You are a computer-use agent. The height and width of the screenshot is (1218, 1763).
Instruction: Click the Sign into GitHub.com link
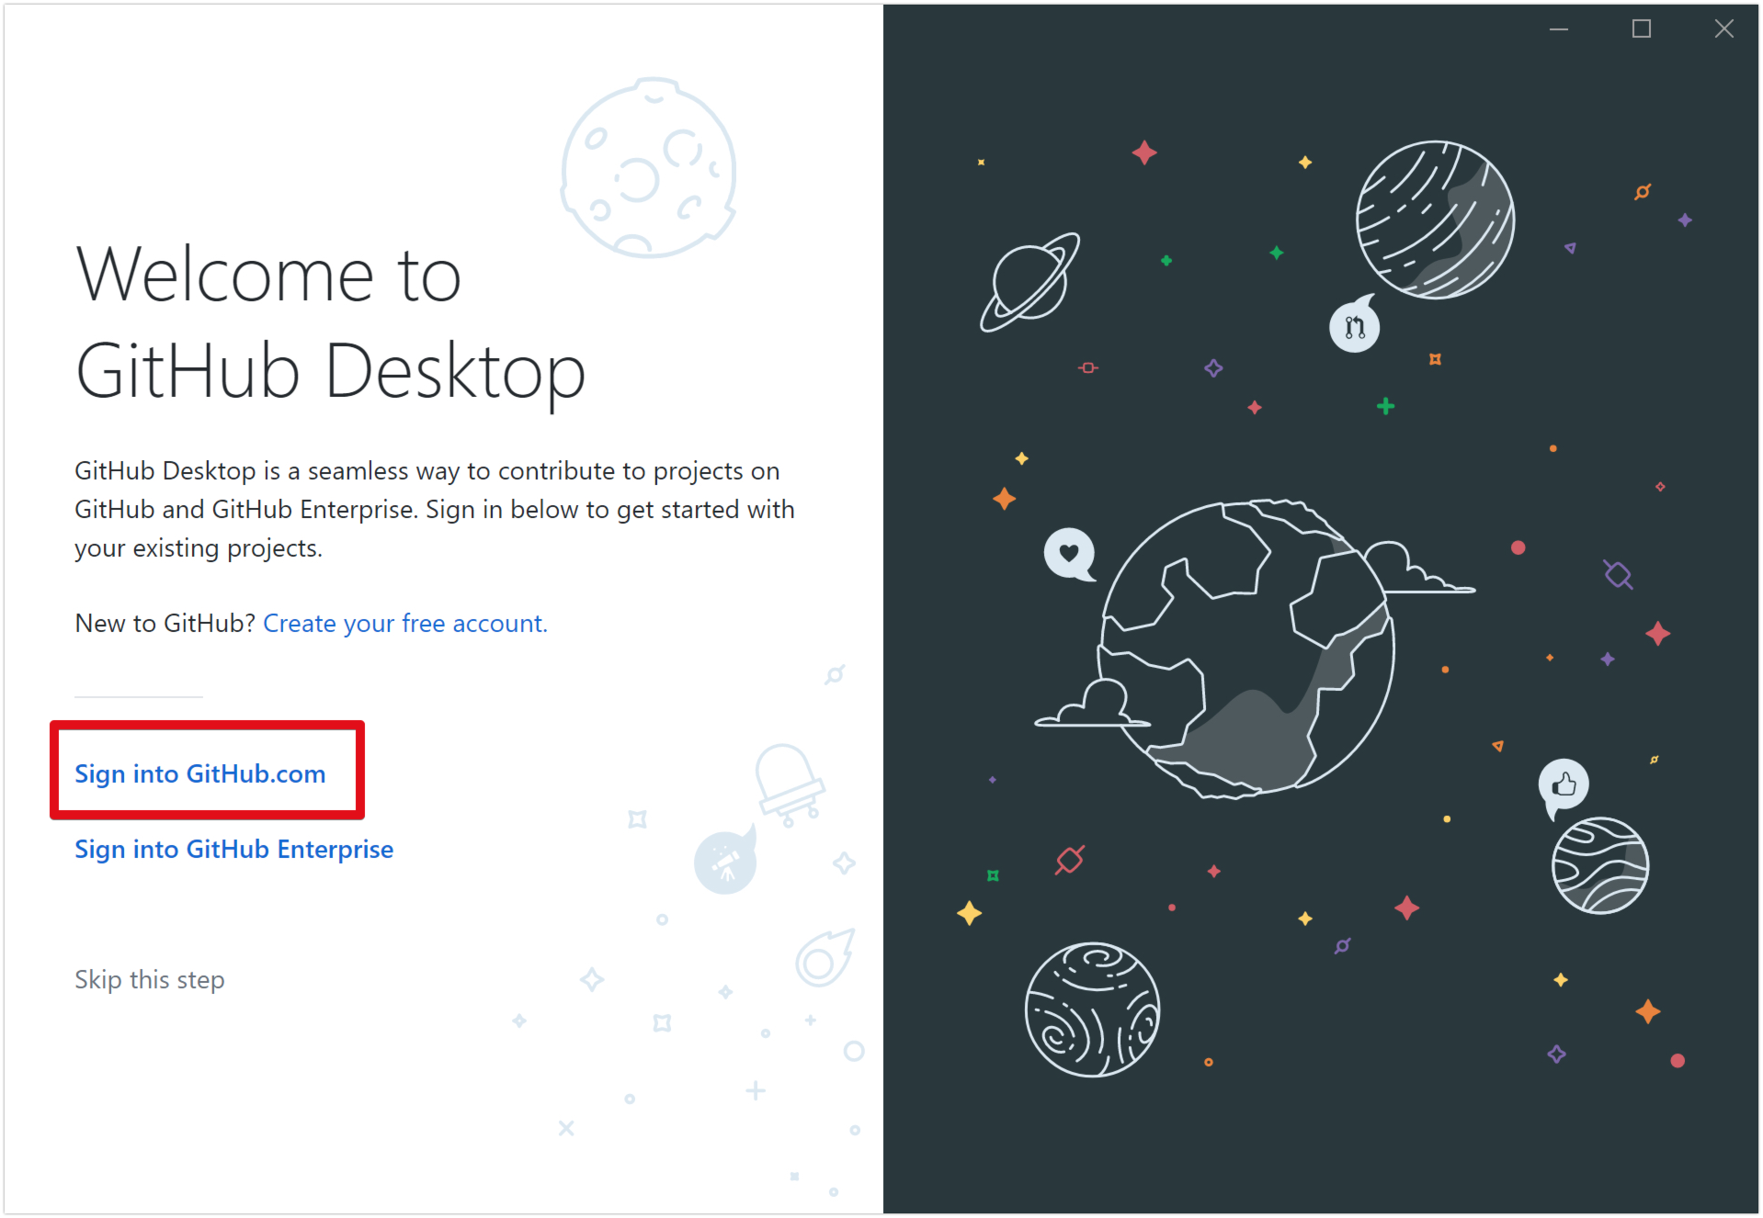click(x=199, y=773)
